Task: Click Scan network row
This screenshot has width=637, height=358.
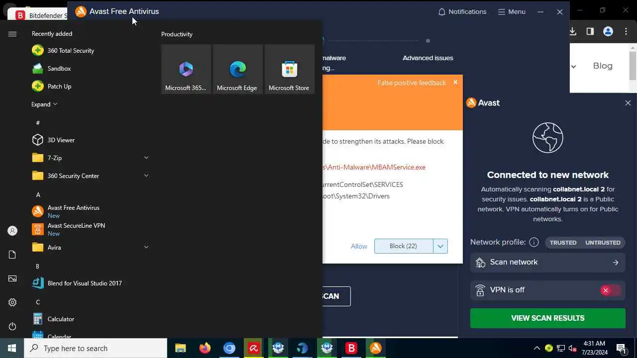Action: (x=547, y=262)
